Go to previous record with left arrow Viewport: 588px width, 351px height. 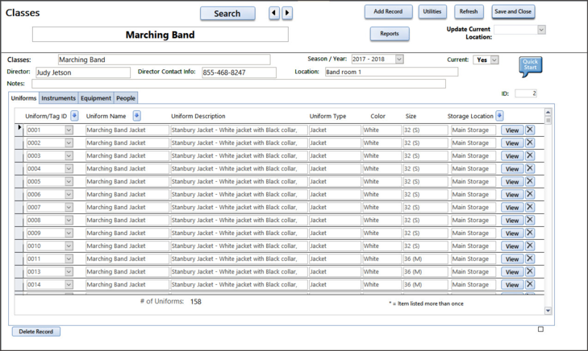click(x=274, y=14)
